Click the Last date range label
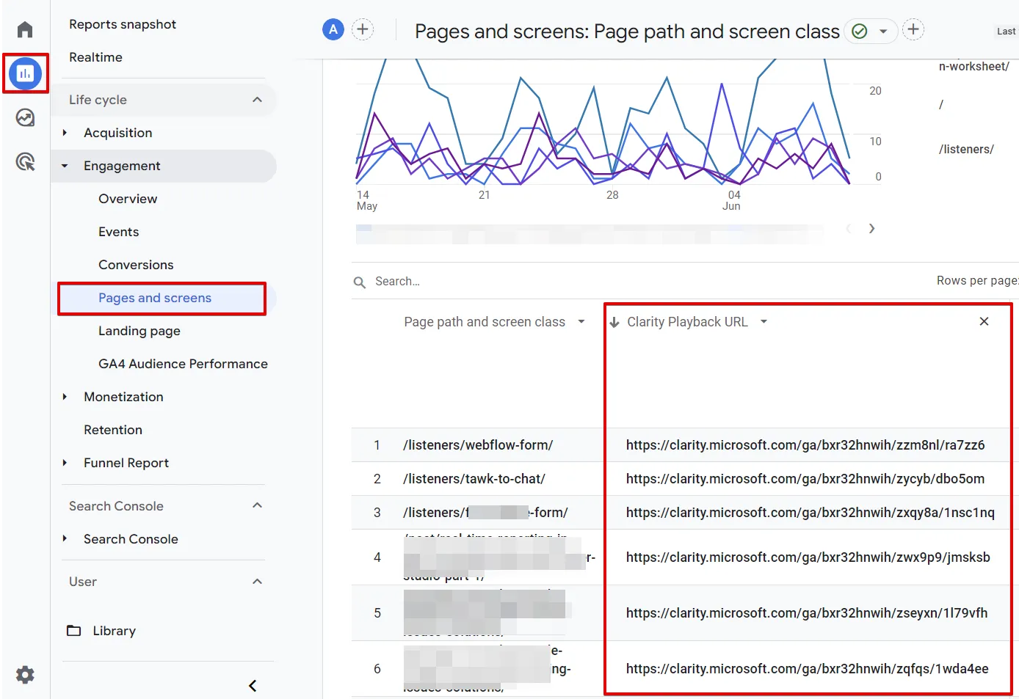 point(1006,32)
